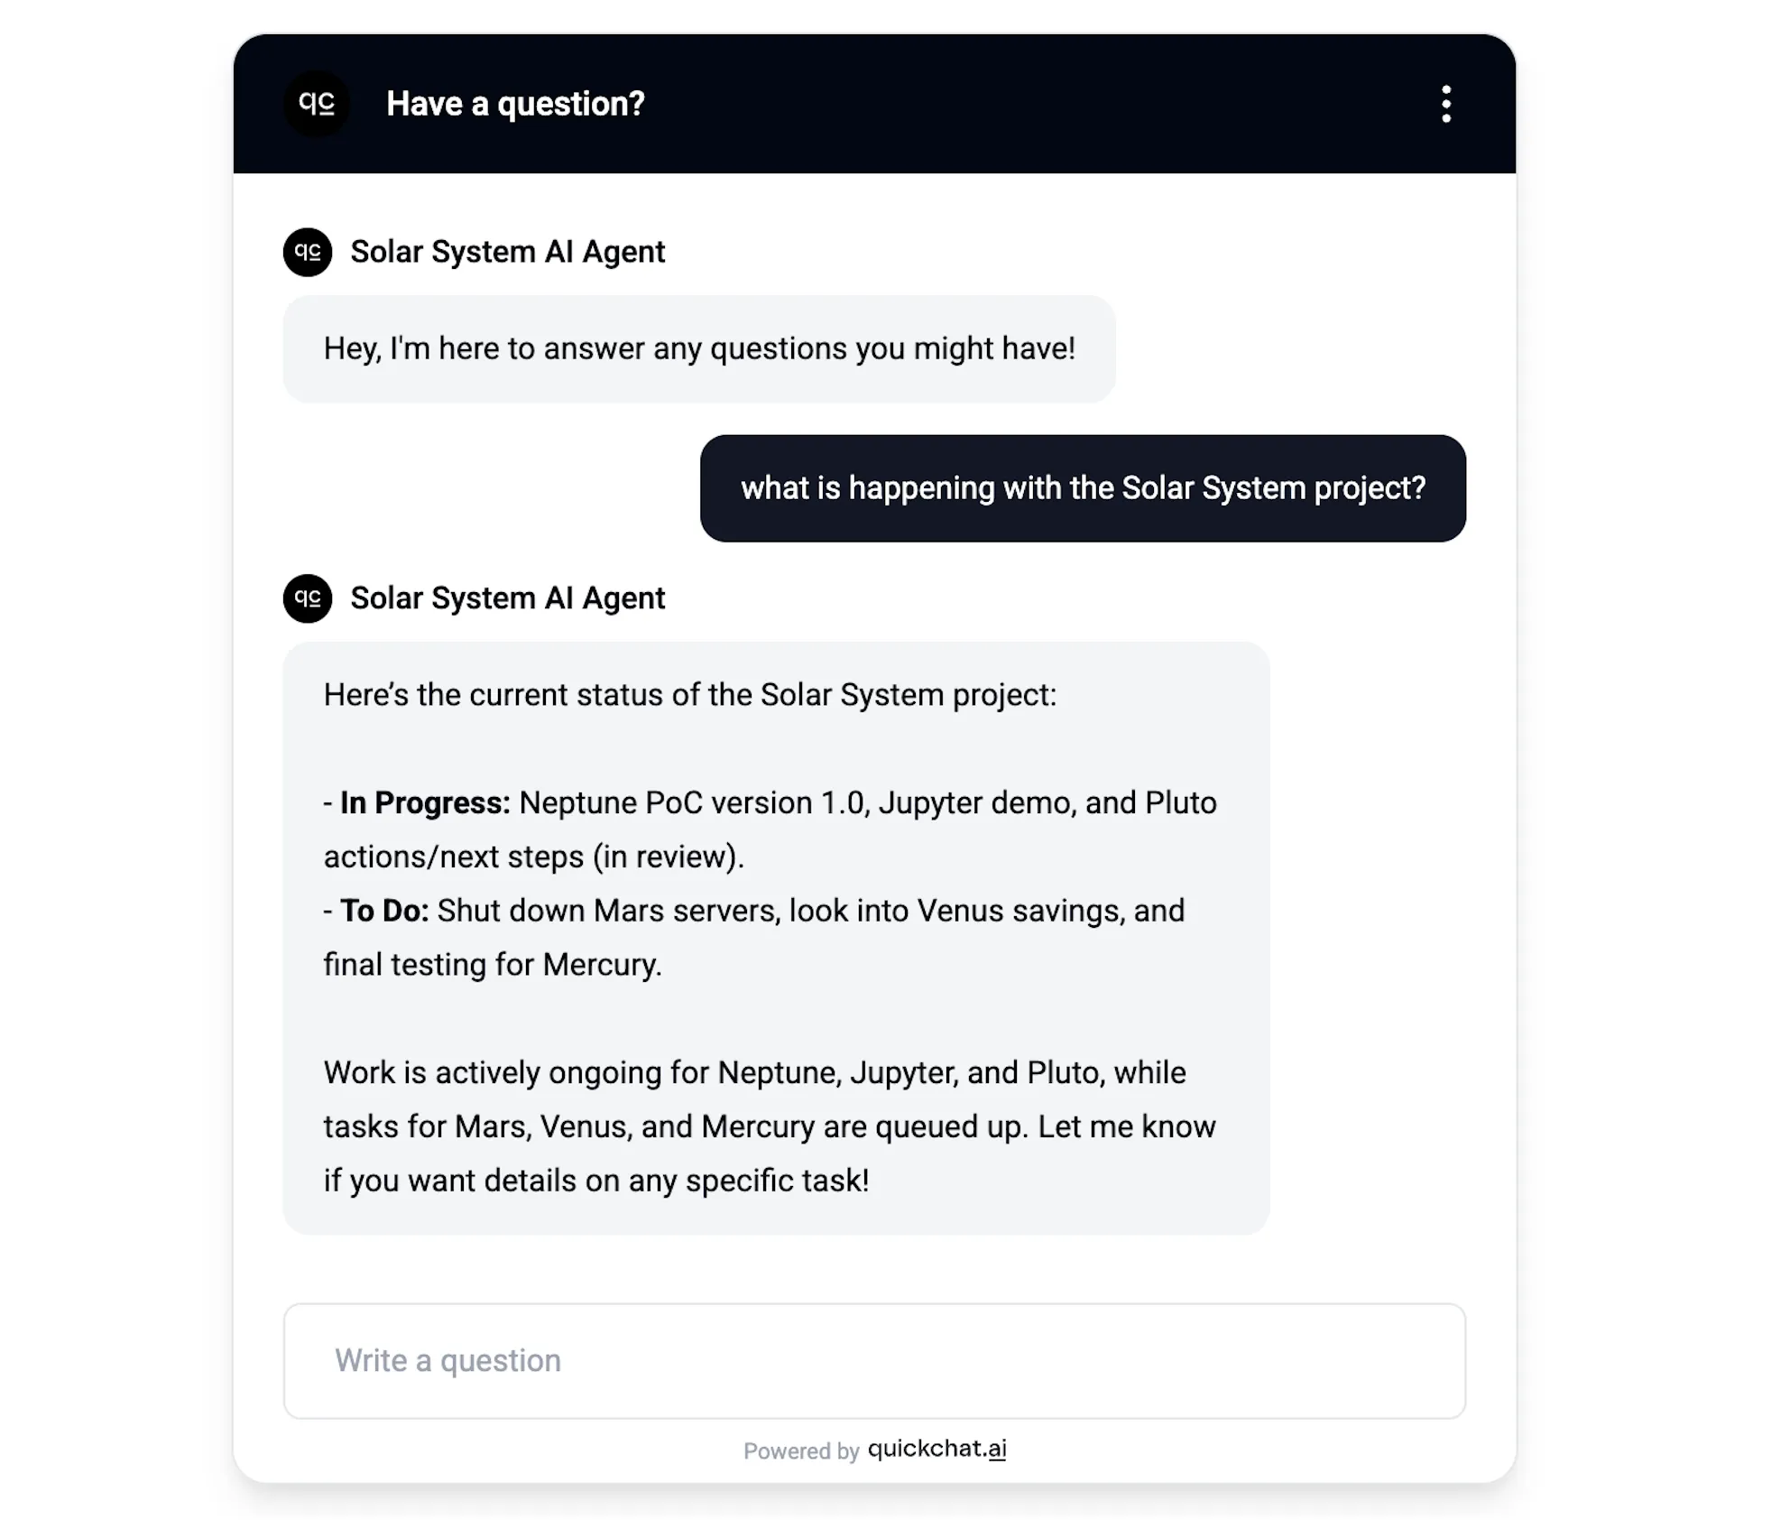Click the bold "To Do:" label

pyautogui.click(x=384, y=911)
